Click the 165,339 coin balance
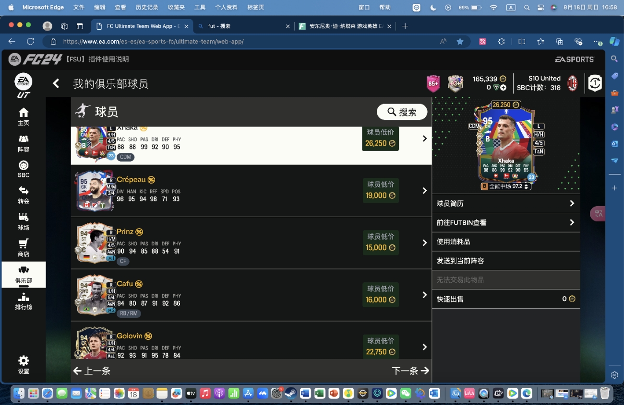This screenshot has height=405, width=624. click(489, 79)
